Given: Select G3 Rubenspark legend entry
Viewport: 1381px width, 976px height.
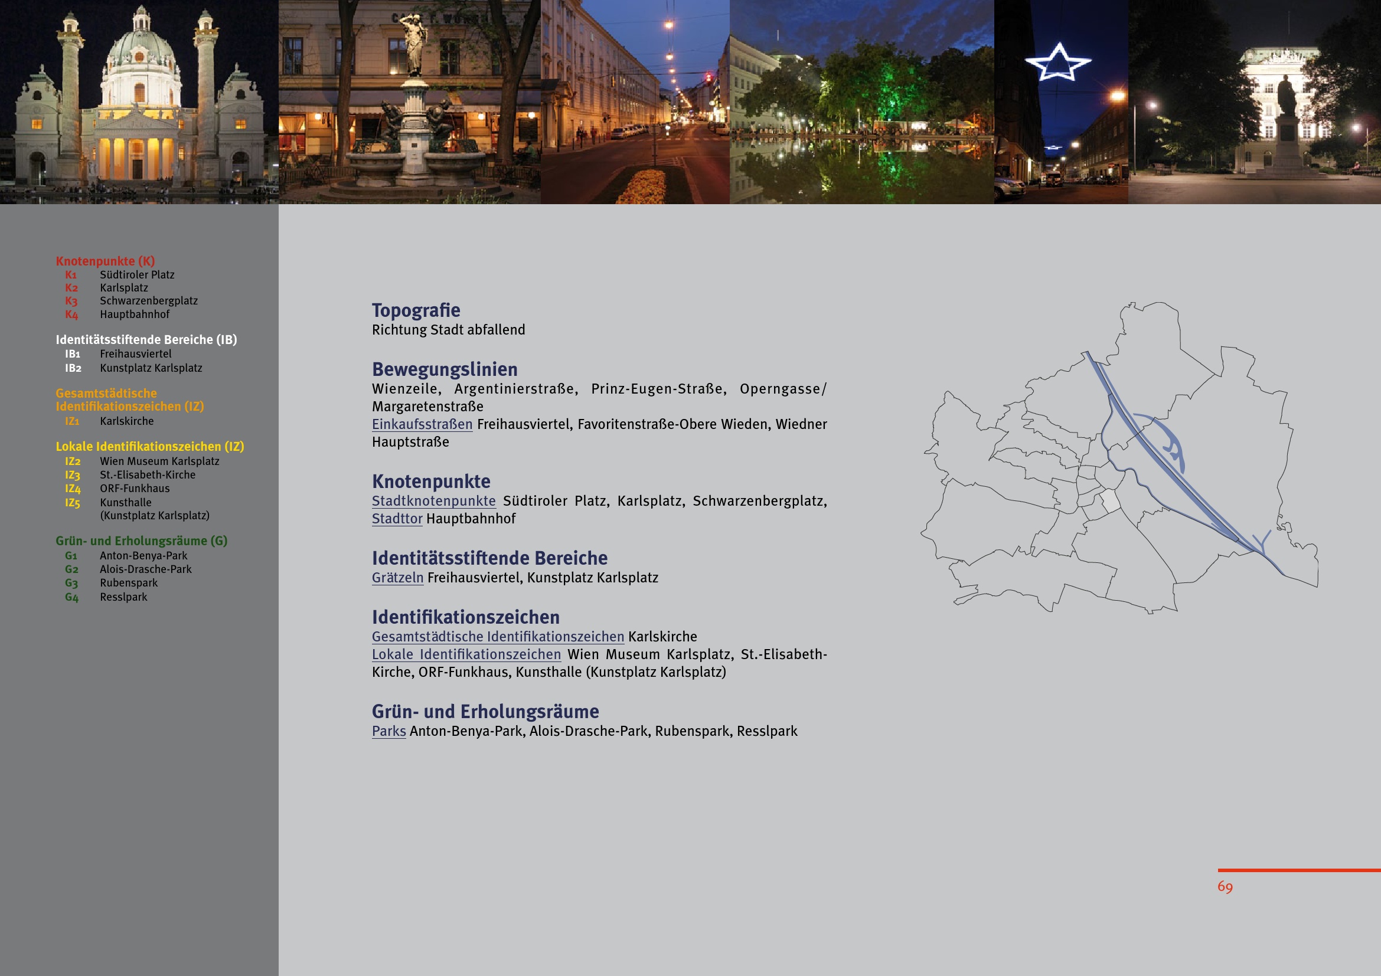Looking at the screenshot, I should click(x=129, y=583).
